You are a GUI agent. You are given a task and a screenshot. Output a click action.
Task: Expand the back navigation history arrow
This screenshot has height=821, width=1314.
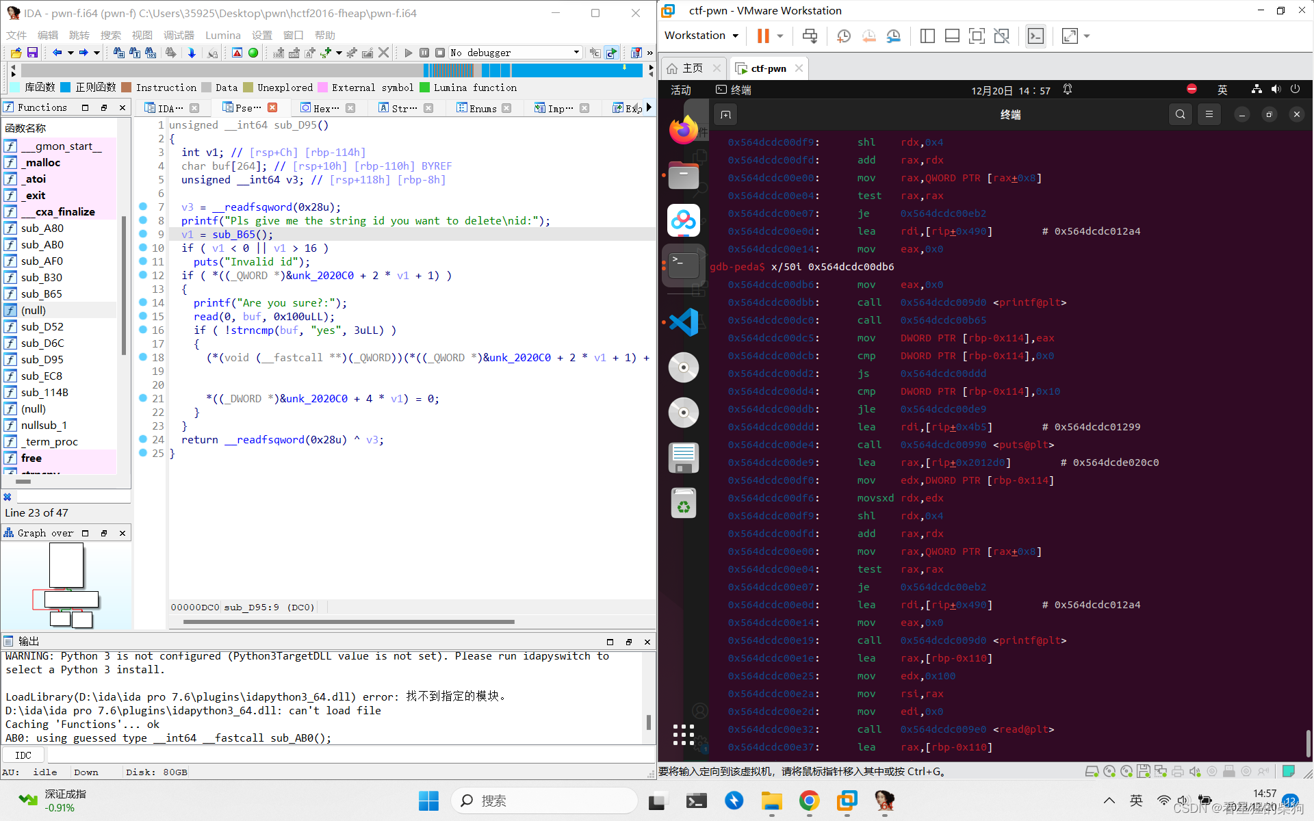coord(70,53)
